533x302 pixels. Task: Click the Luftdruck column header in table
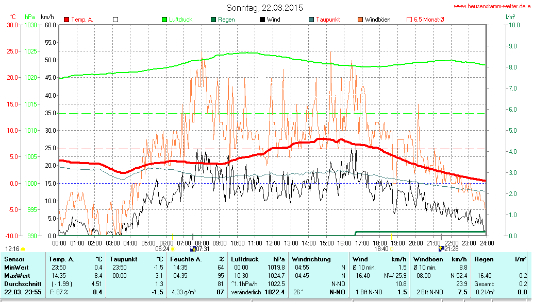coord(244,259)
